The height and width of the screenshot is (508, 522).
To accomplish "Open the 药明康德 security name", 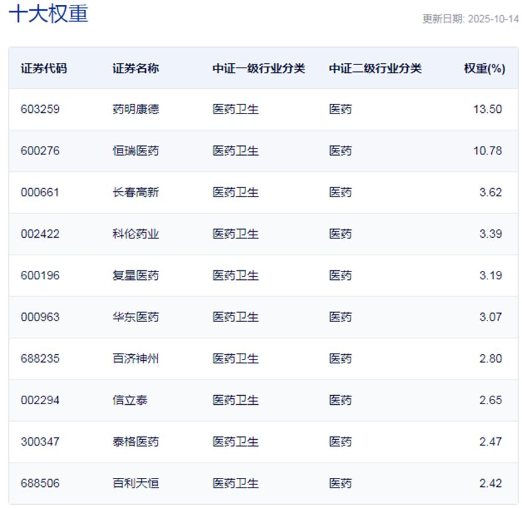I will tap(136, 109).
